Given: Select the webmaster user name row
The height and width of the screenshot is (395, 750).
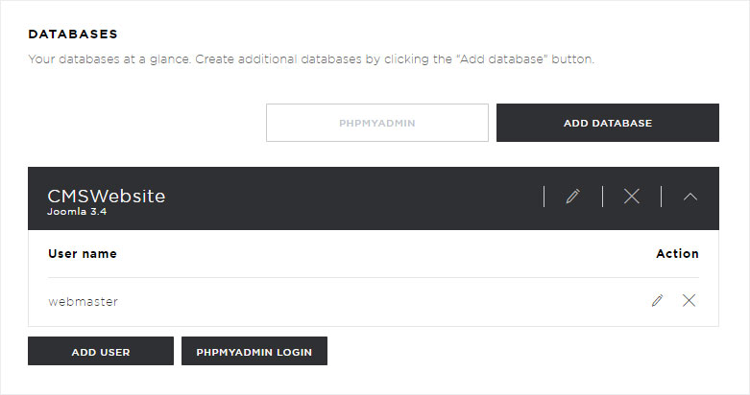Looking at the screenshot, I should point(374,301).
